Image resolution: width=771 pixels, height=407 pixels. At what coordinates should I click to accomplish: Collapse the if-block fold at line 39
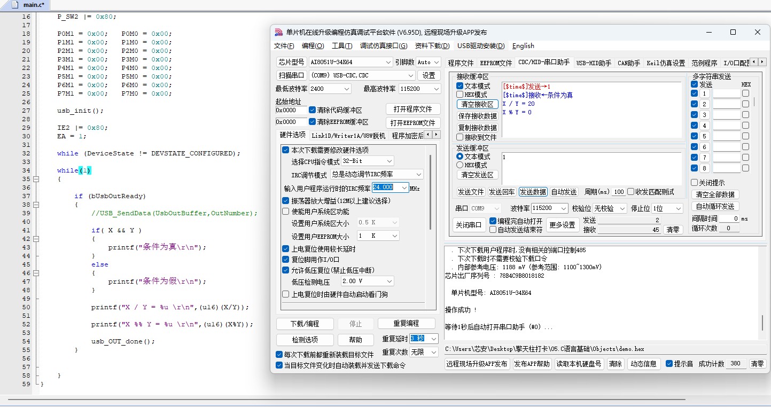coord(37,205)
